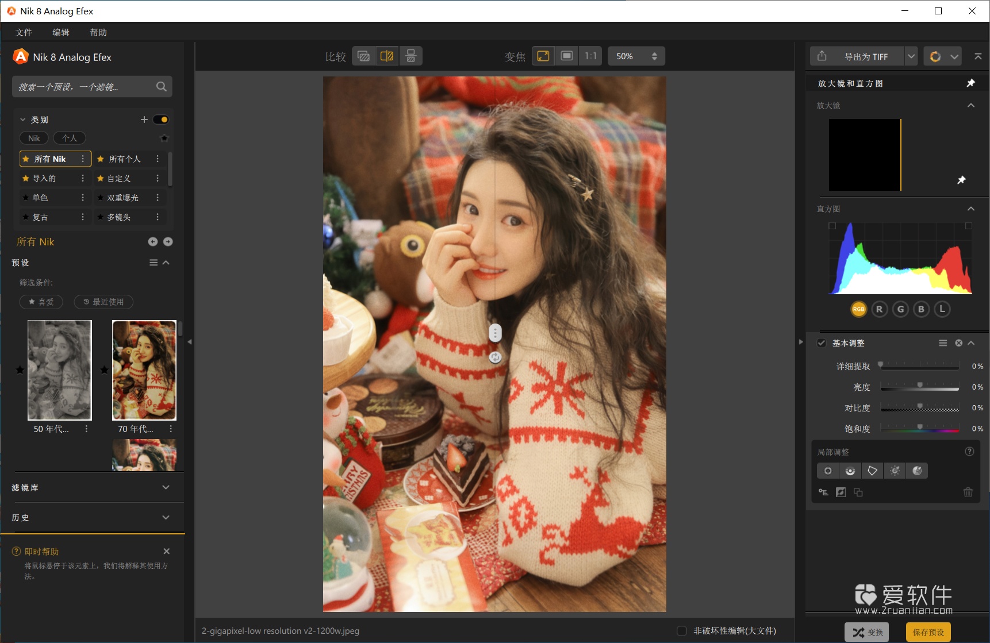Select the control point local adjustment tool
Viewport: 990px width, 643px height.
(828, 471)
